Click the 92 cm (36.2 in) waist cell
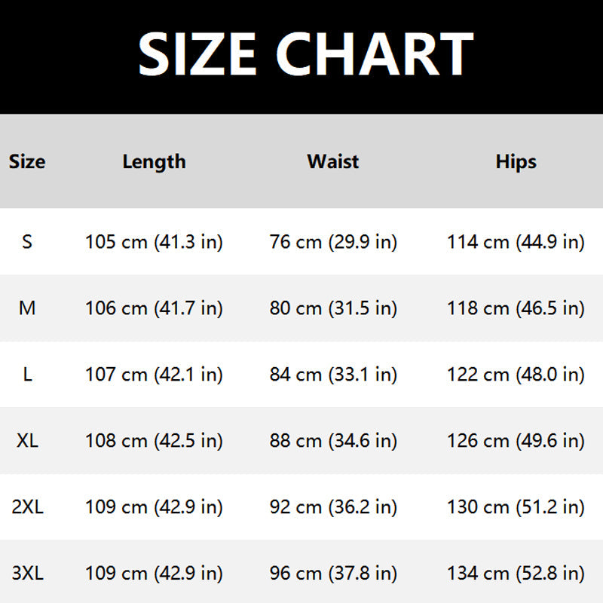 point(333,507)
